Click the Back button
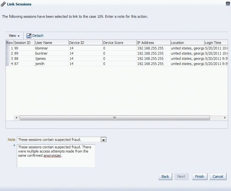The image size is (231, 191). click(x=165, y=176)
